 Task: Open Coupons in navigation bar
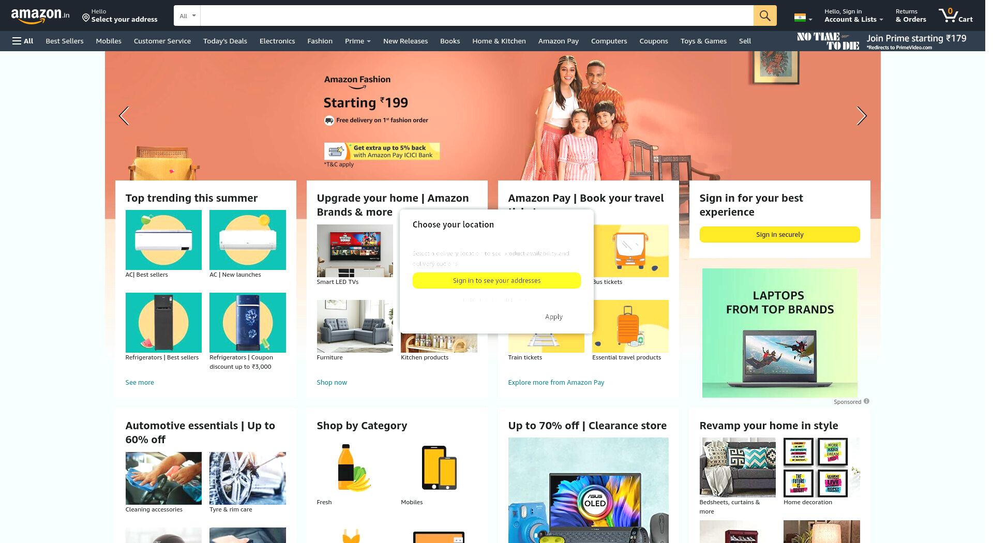tap(654, 41)
